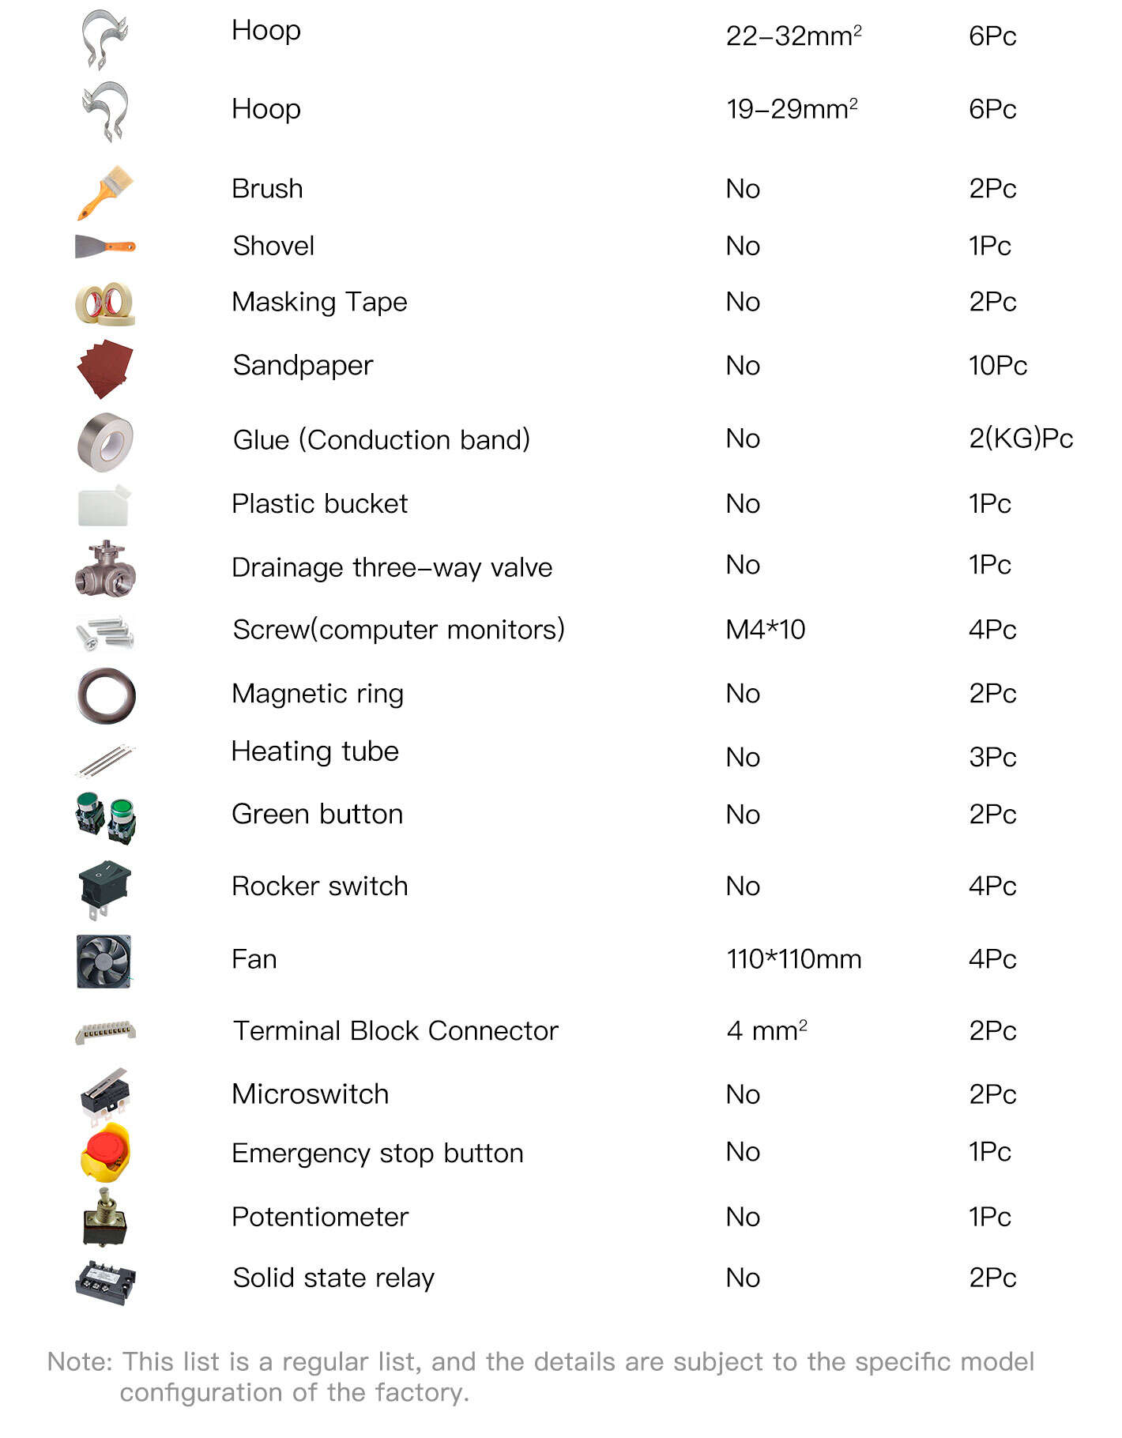Click the 'Glue (Conduction band)' label
The width and height of the screenshot is (1122, 1438).
click(382, 439)
